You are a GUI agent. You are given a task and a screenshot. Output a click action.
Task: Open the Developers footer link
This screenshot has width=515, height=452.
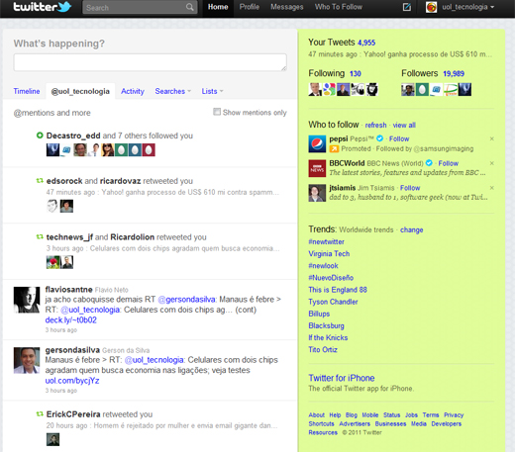click(x=446, y=423)
